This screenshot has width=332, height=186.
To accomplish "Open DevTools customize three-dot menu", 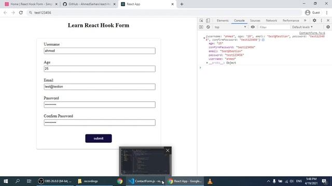I will (322, 21).
